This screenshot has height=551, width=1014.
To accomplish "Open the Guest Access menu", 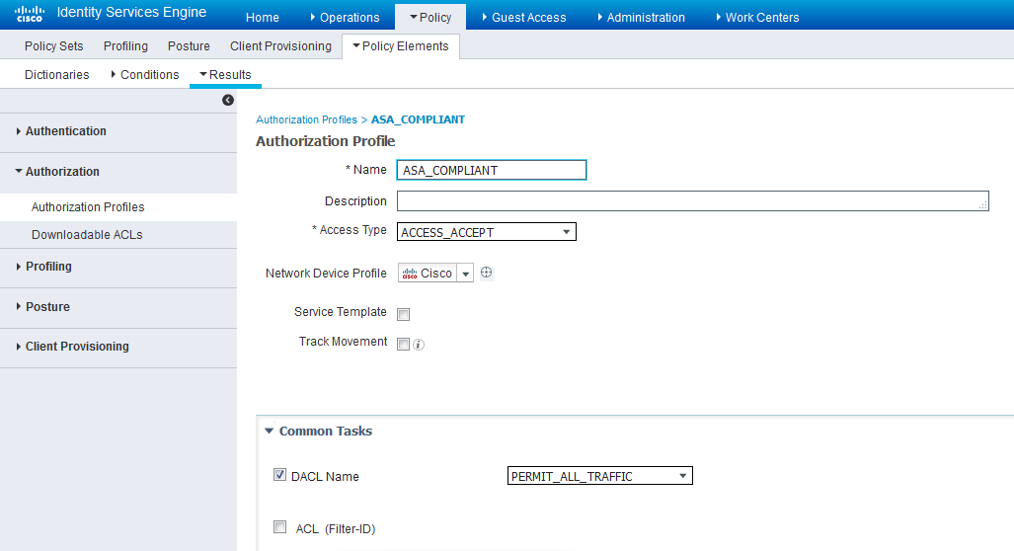I will click(x=524, y=18).
